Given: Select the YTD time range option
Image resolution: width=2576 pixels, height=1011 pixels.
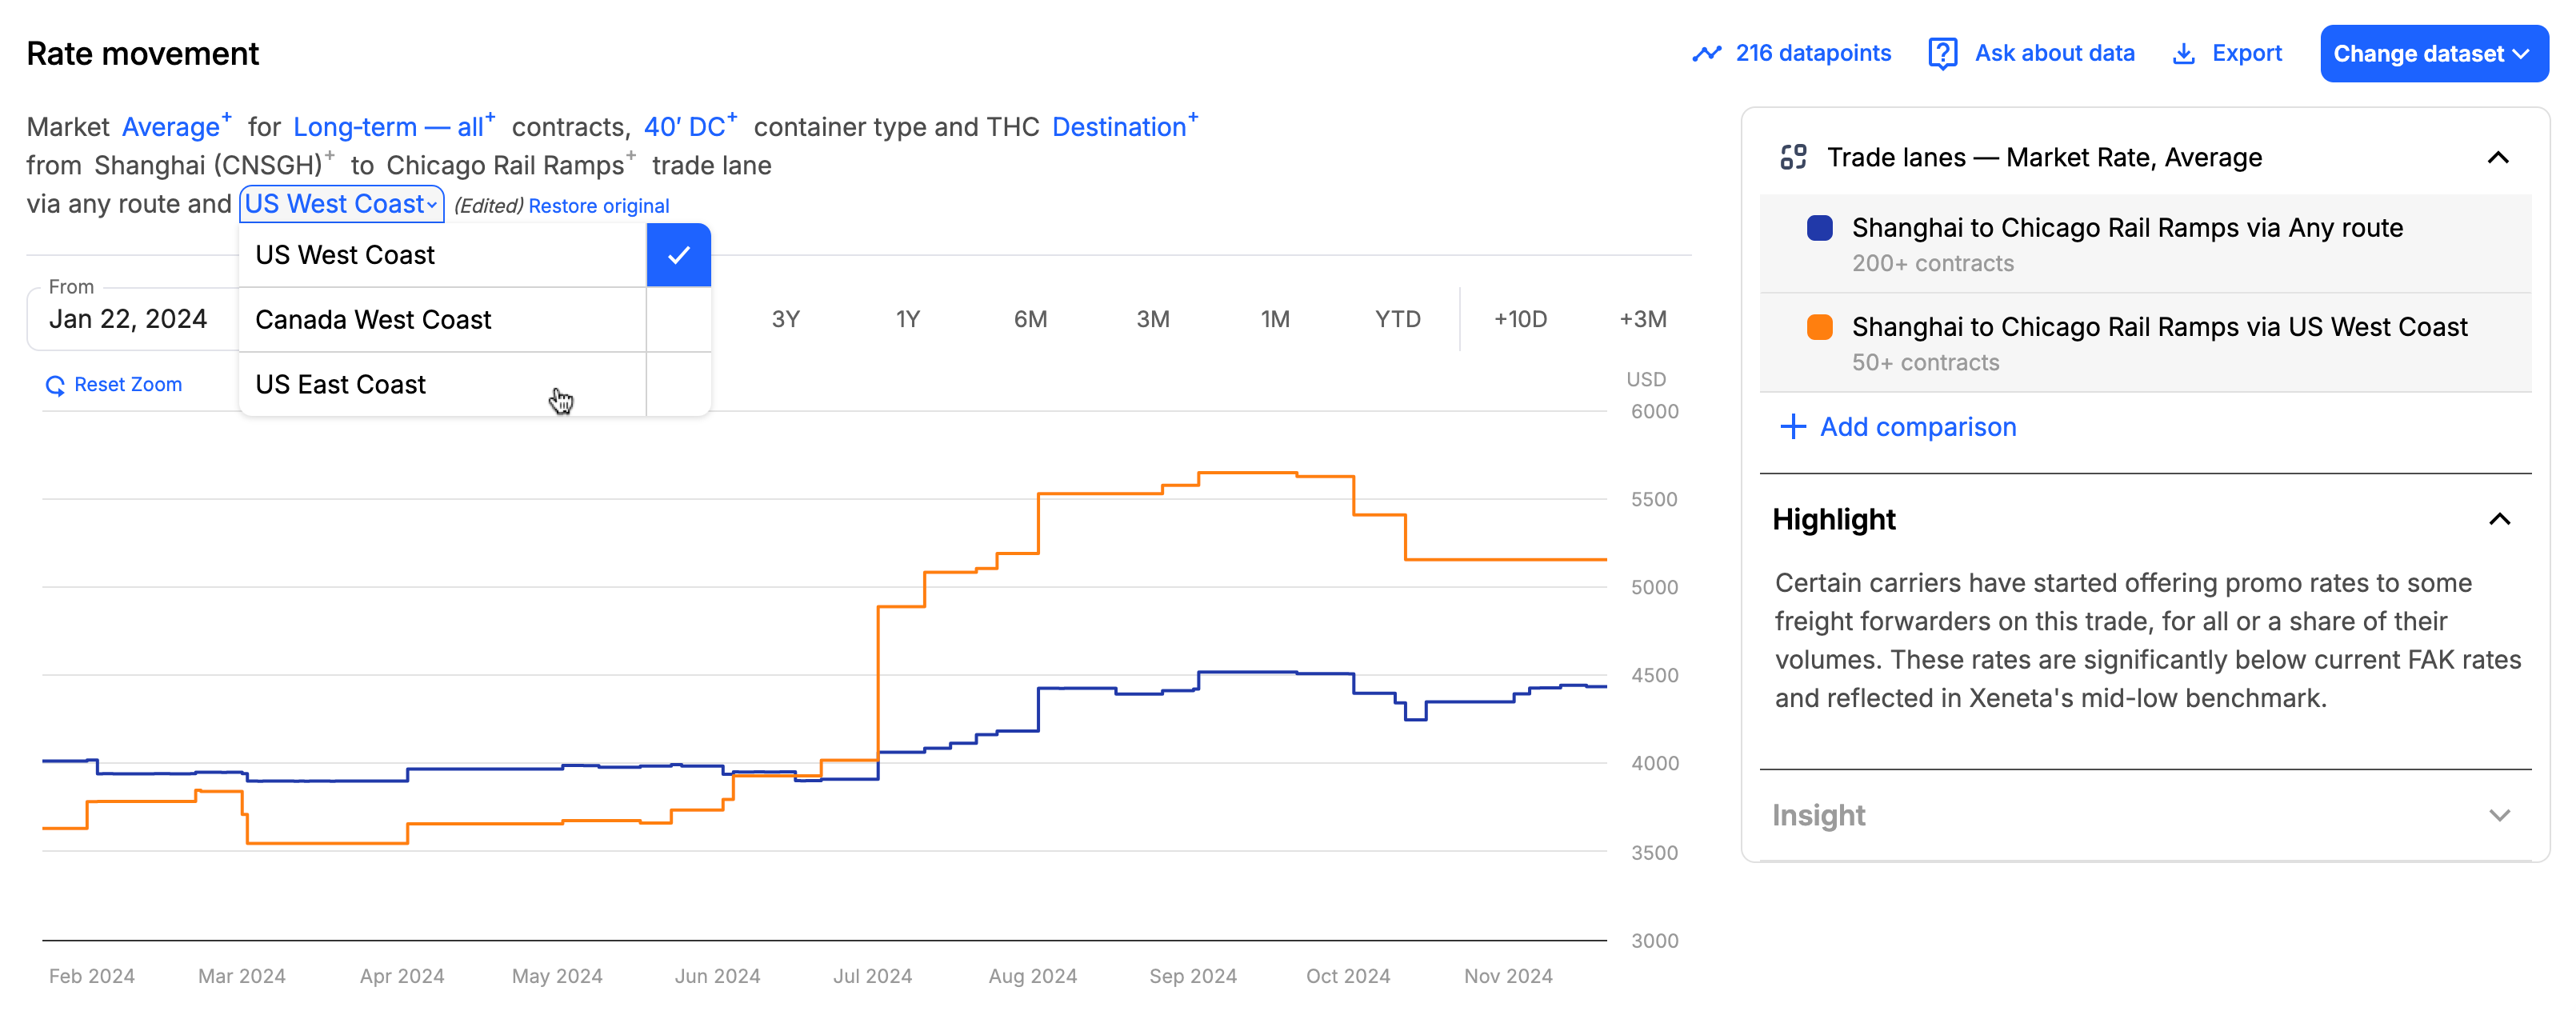Looking at the screenshot, I should click(1397, 319).
